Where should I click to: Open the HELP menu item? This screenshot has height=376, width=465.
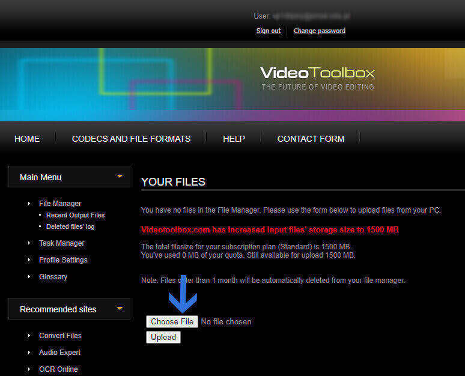tap(234, 139)
